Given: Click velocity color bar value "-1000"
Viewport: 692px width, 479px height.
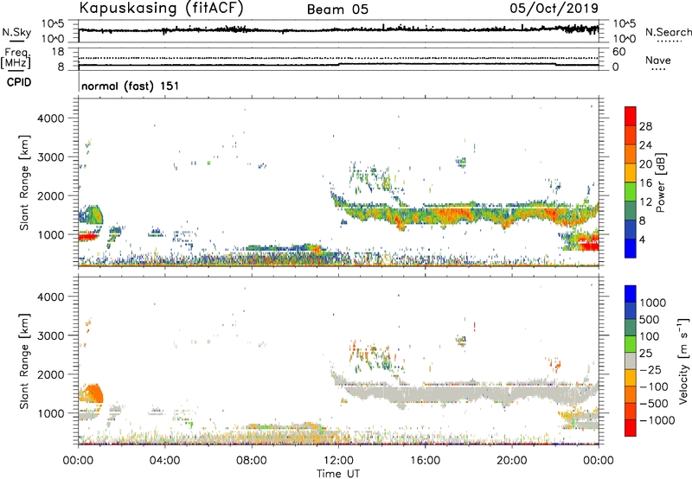Looking at the screenshot, I should click(657, 420).
